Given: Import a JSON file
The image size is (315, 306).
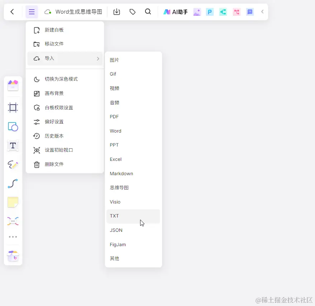Looking at the screenshot, I should point(133,230).
